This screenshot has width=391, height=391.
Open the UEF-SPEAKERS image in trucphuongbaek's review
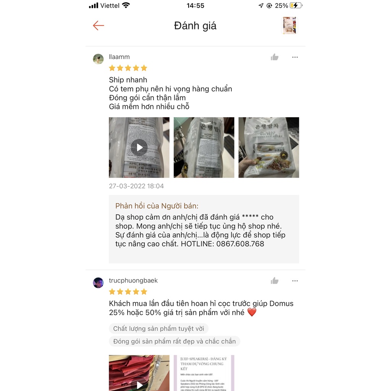pos(204,373)
